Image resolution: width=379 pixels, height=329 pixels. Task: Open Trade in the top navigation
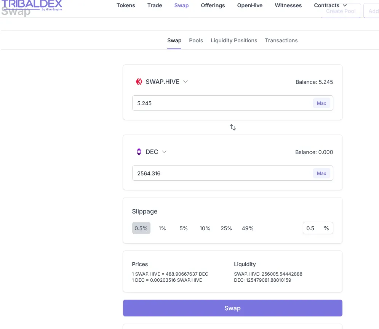[x=155, y=5]
